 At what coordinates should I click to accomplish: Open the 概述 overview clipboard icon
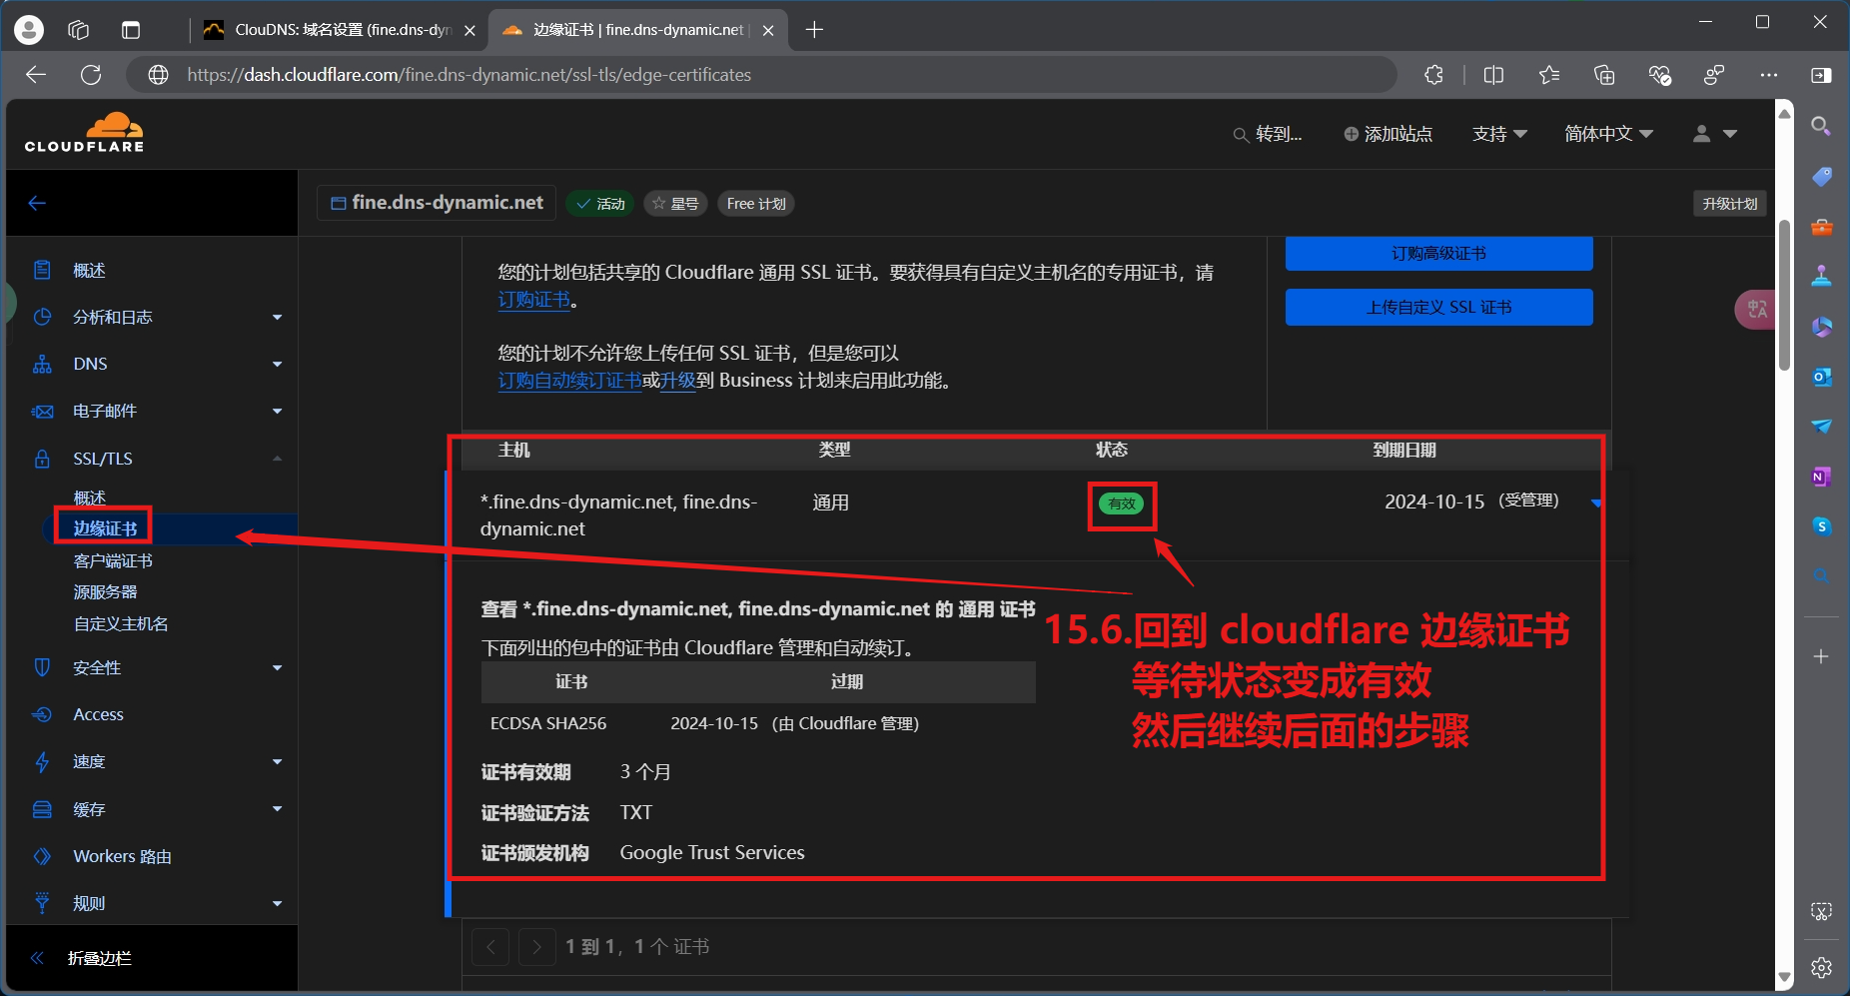tap(42, 270)
